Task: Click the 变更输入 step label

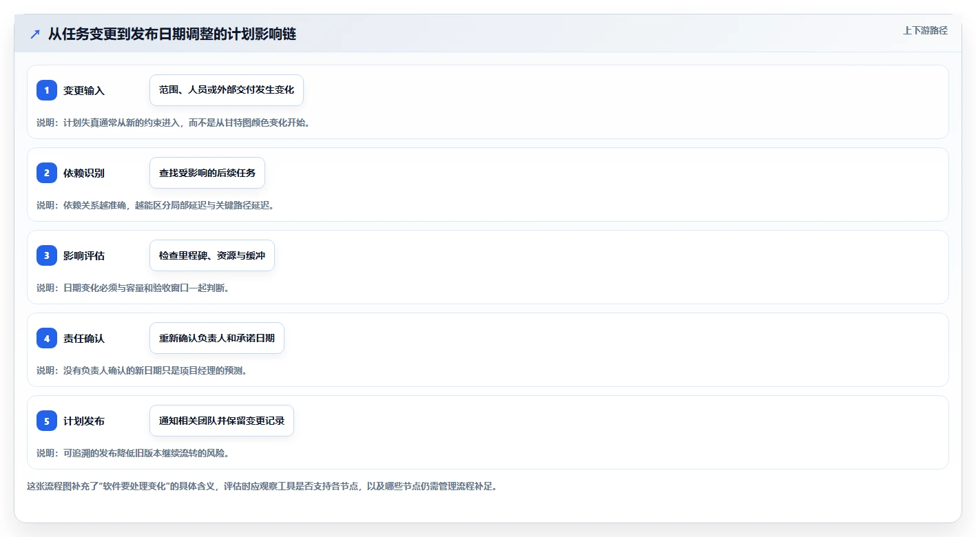Action: tap(84, 91)
